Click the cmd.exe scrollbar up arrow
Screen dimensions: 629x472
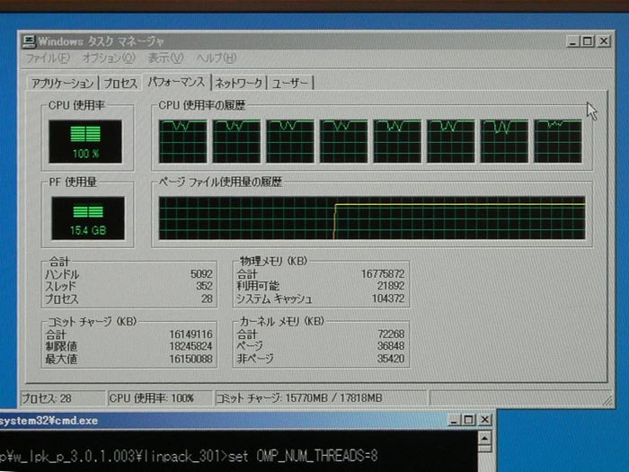point(484,440)
